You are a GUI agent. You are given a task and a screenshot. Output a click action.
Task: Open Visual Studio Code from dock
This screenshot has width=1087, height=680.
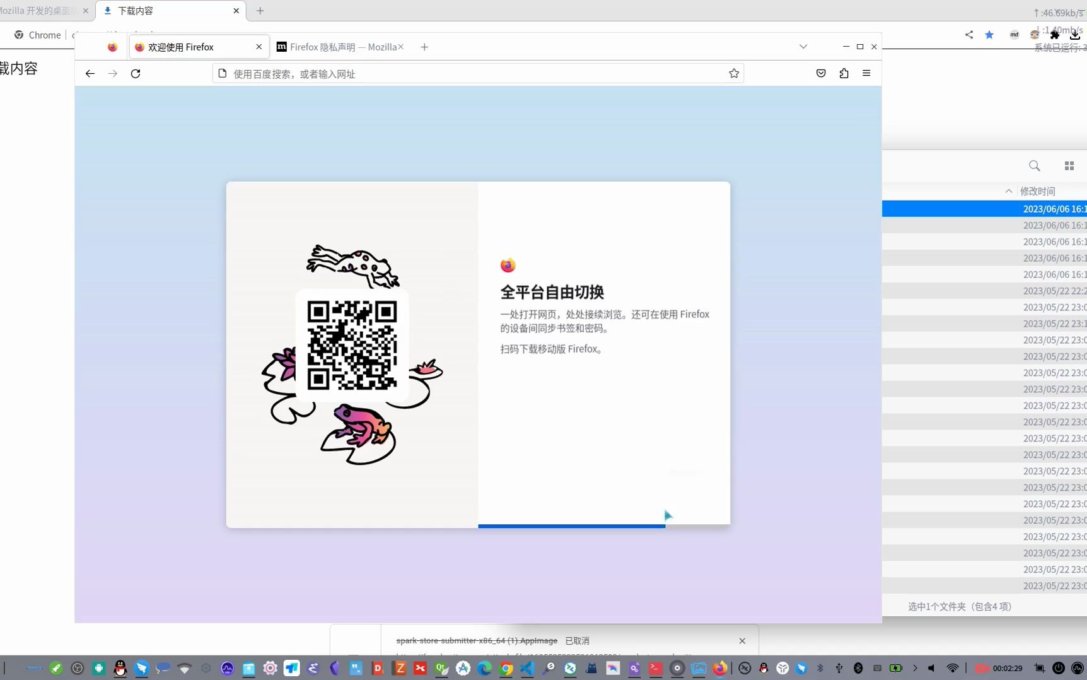[527, 668]
